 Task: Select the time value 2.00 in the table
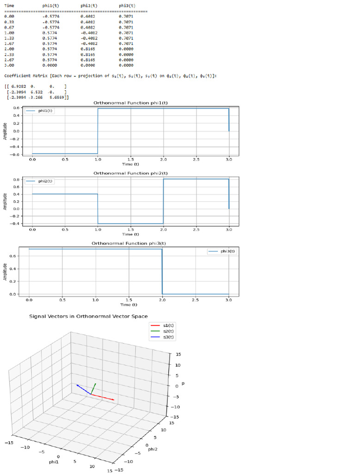9,49
